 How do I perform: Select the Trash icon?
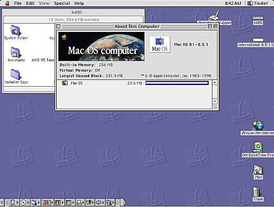[x=257, y=191]
